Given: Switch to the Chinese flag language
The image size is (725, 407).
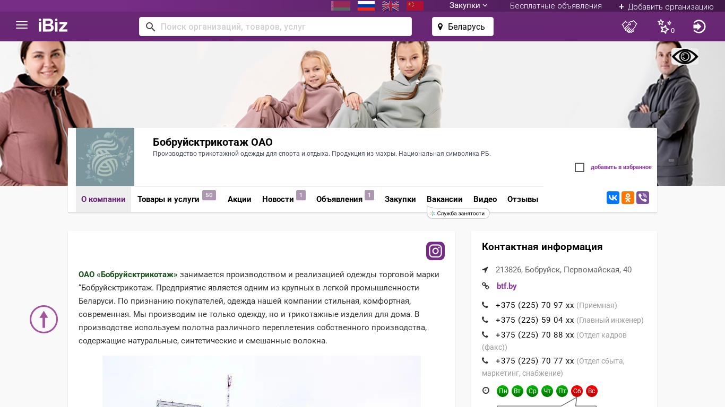Looking at the screenshot, I should point(415,6).
